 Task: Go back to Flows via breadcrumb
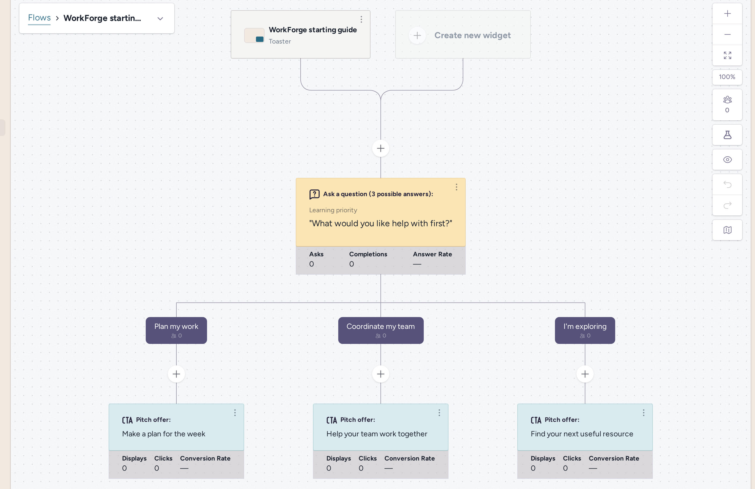(39, 18)
